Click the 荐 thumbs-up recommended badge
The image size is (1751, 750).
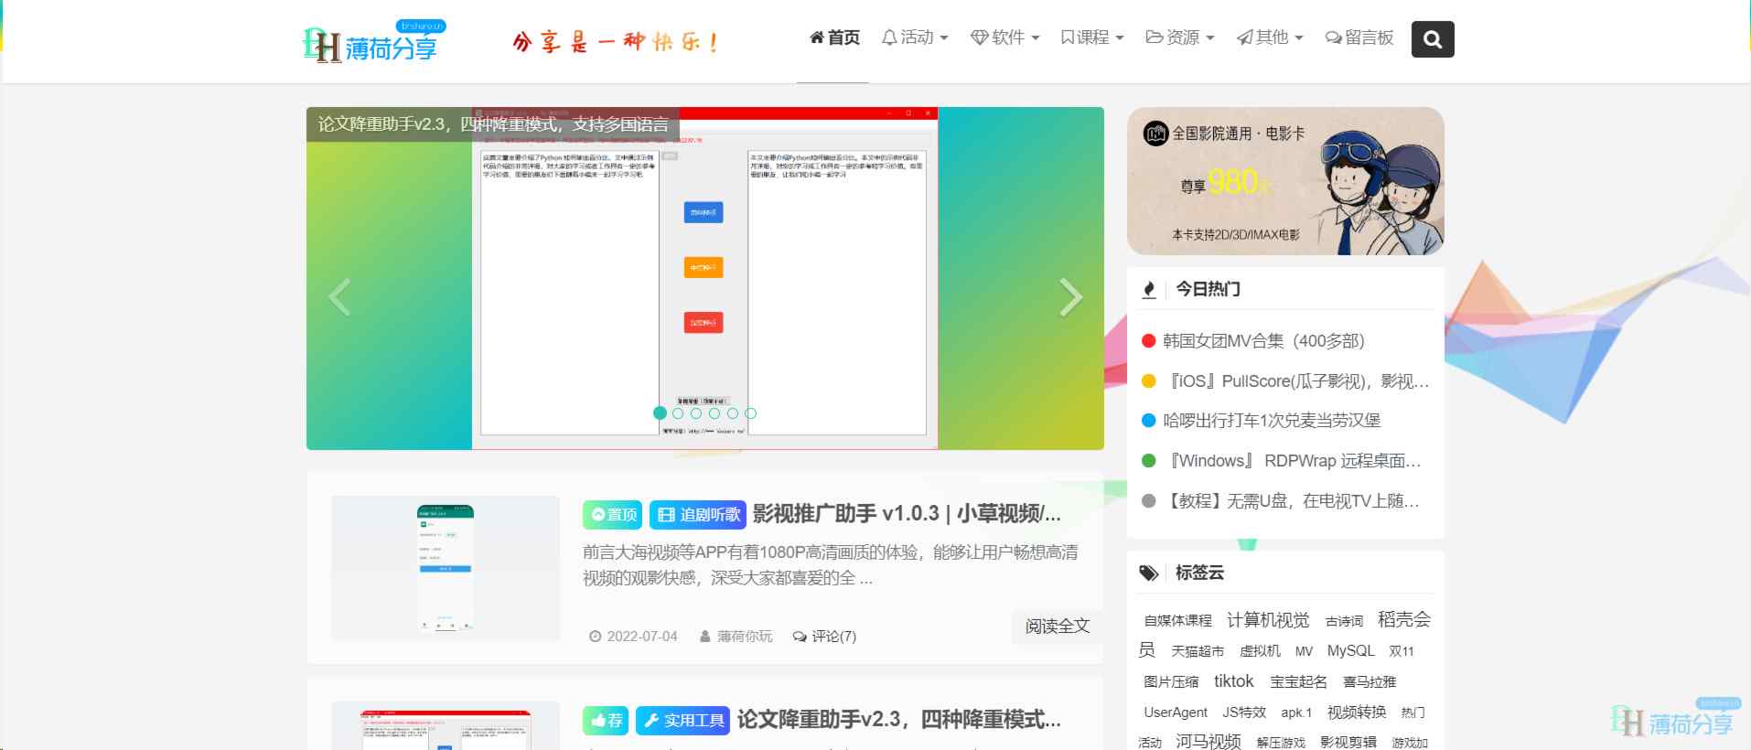coord(605,721)
